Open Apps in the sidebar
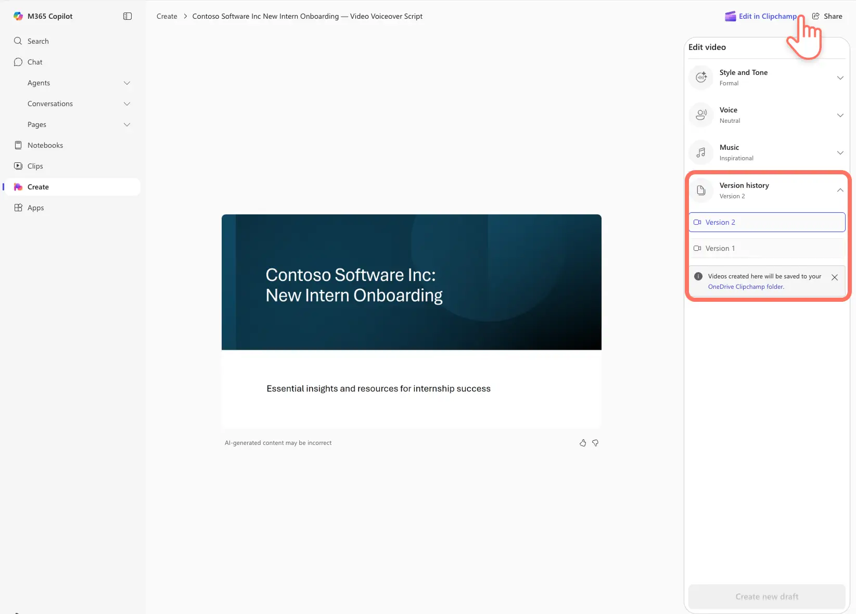 click(73, 208)
